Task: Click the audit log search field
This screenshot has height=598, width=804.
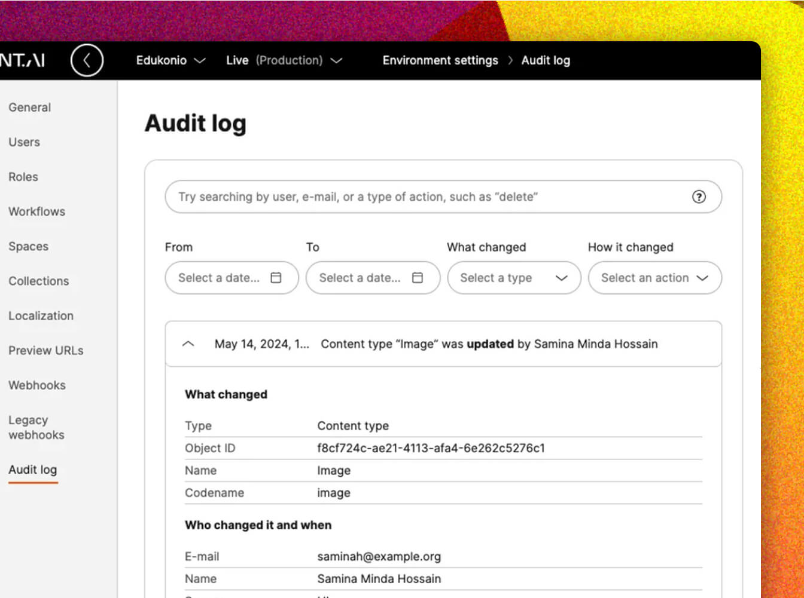Action: [x=431, y=197]
